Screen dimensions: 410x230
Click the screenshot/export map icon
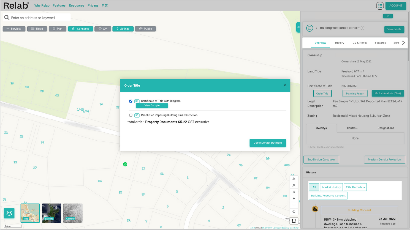pos(294,221)
